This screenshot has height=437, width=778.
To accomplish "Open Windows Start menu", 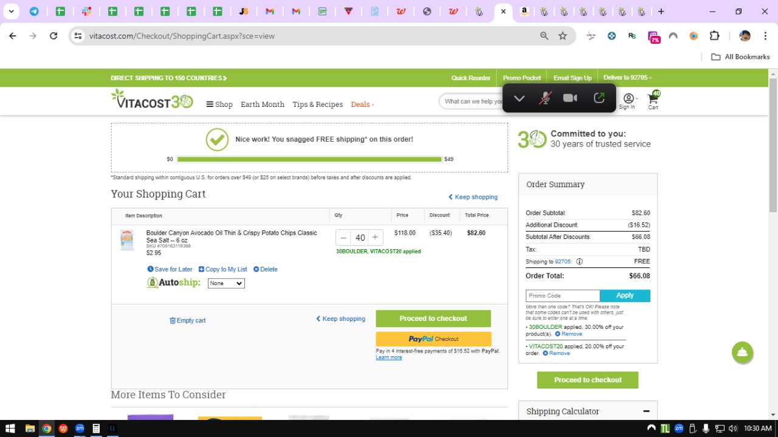I will click(x=10, y=428).
